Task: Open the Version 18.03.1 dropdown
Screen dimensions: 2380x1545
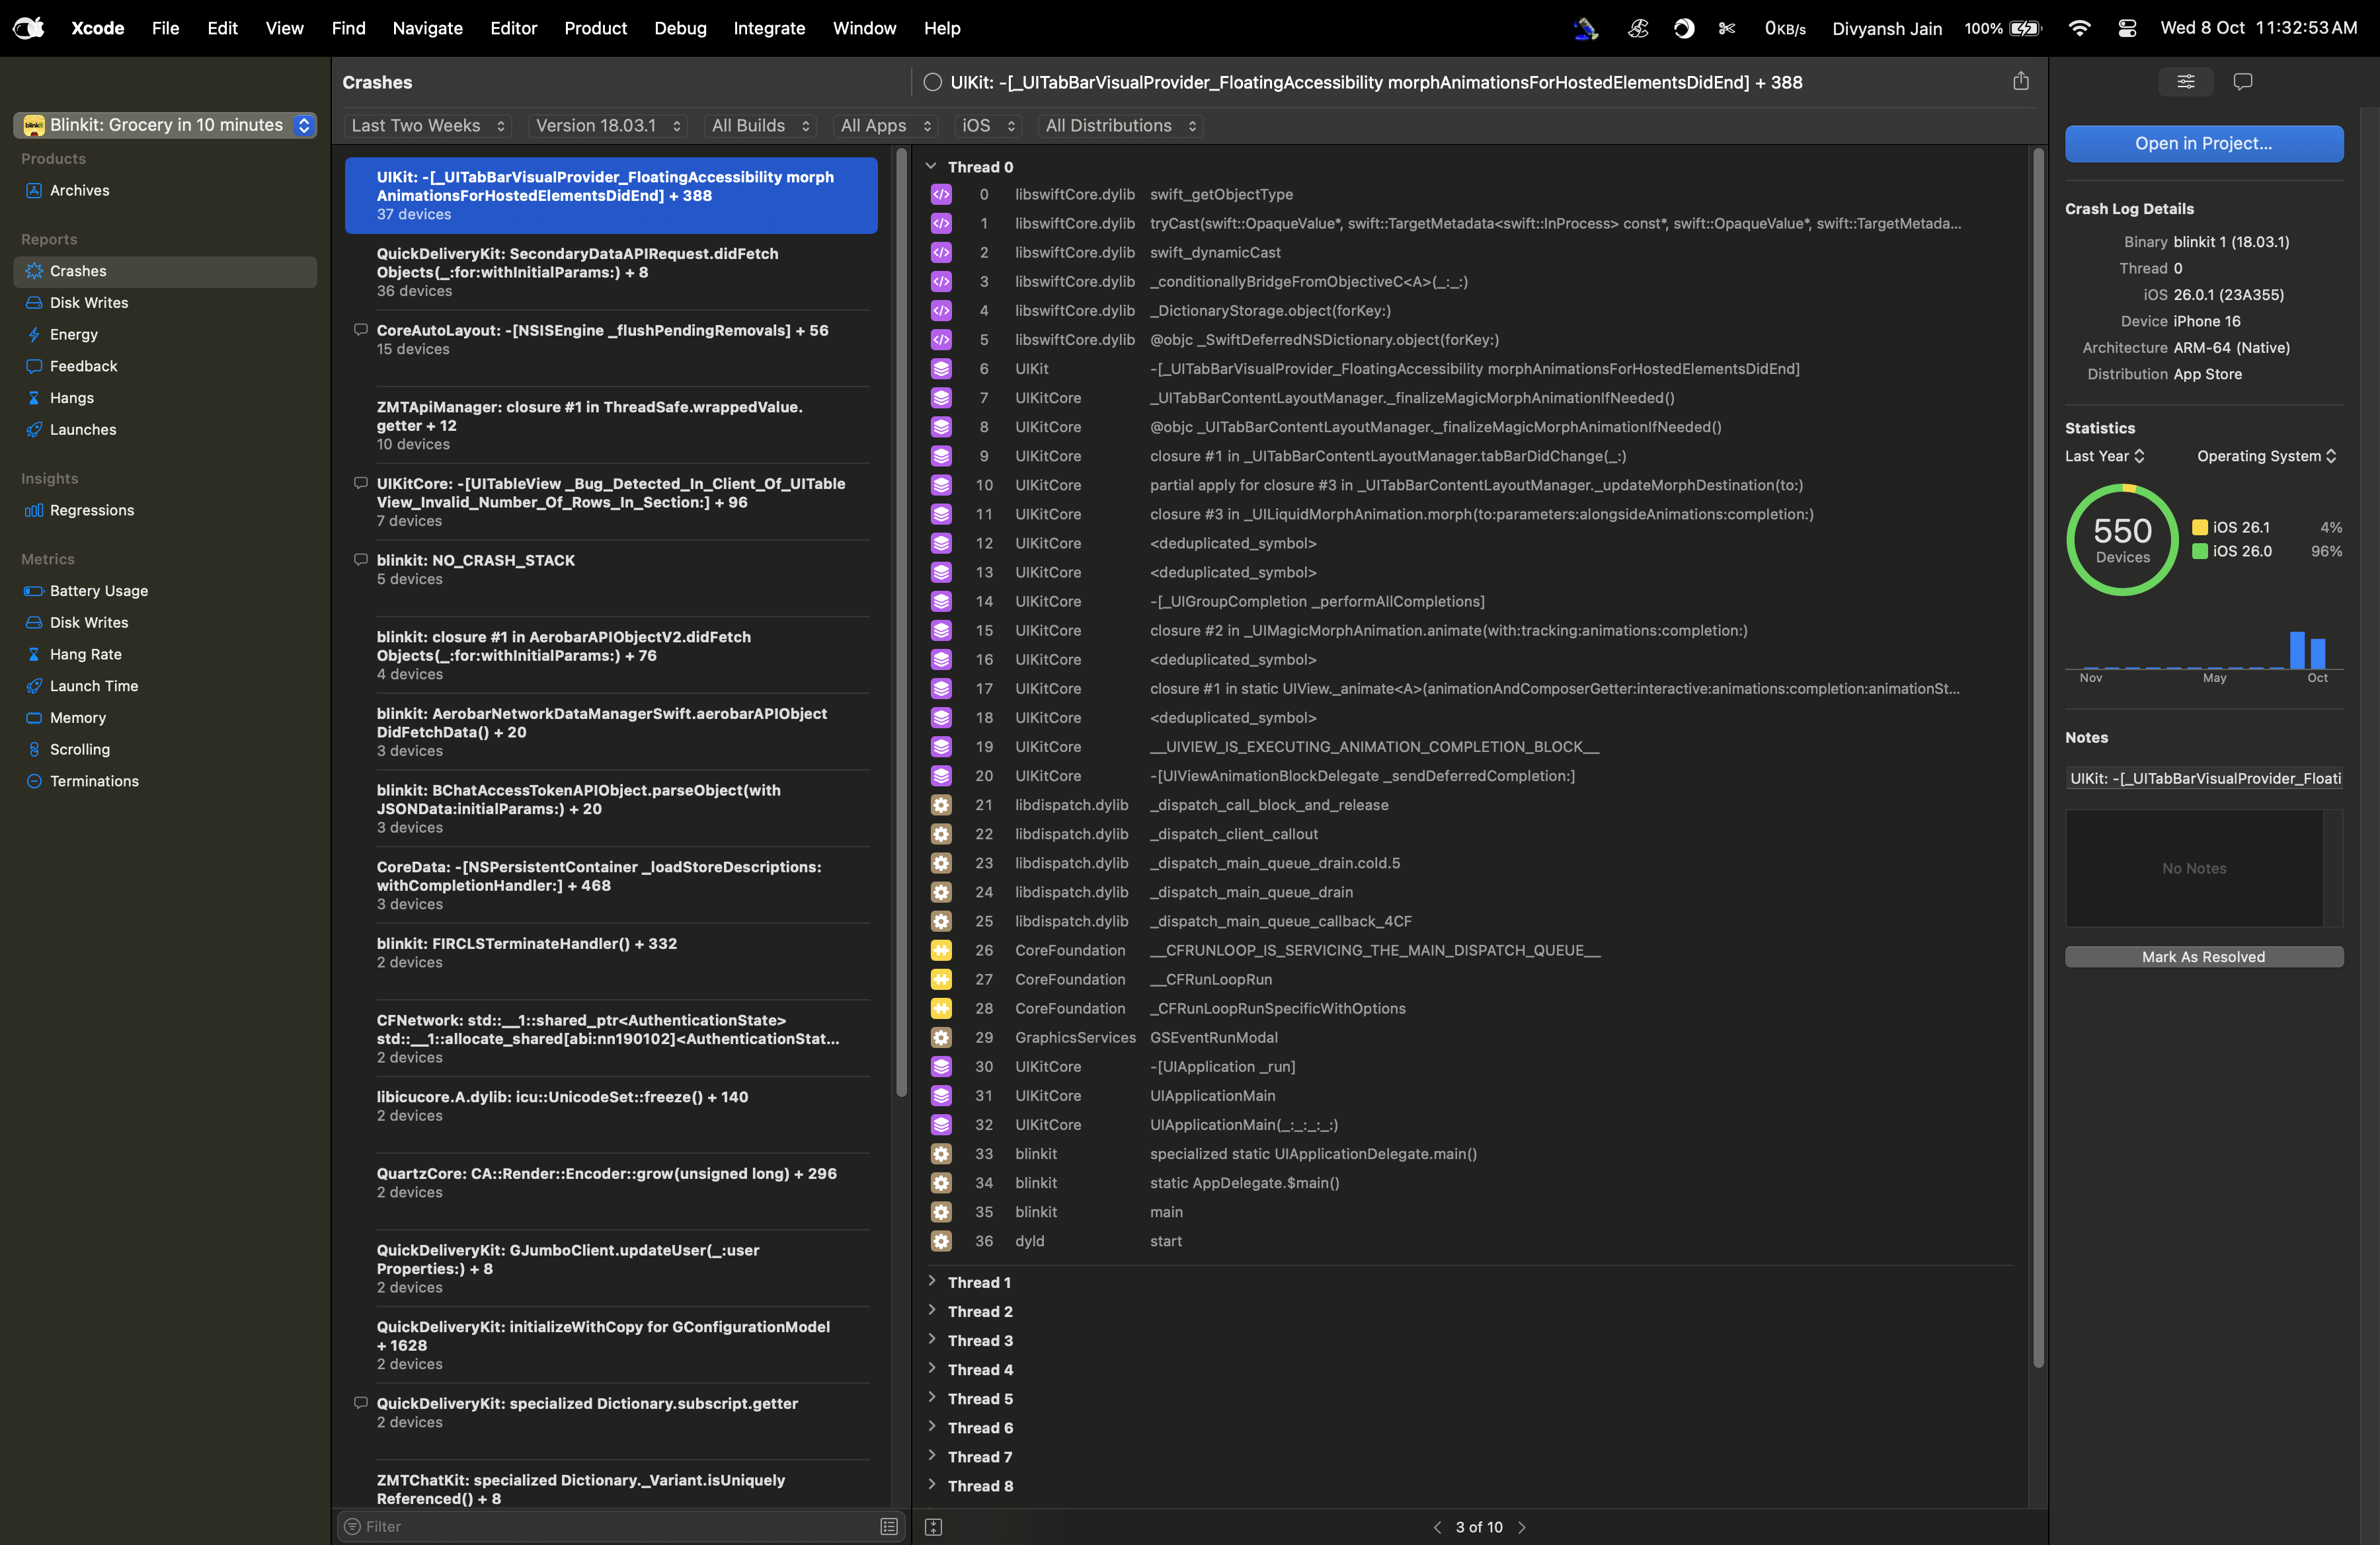Action: (608, 126)
